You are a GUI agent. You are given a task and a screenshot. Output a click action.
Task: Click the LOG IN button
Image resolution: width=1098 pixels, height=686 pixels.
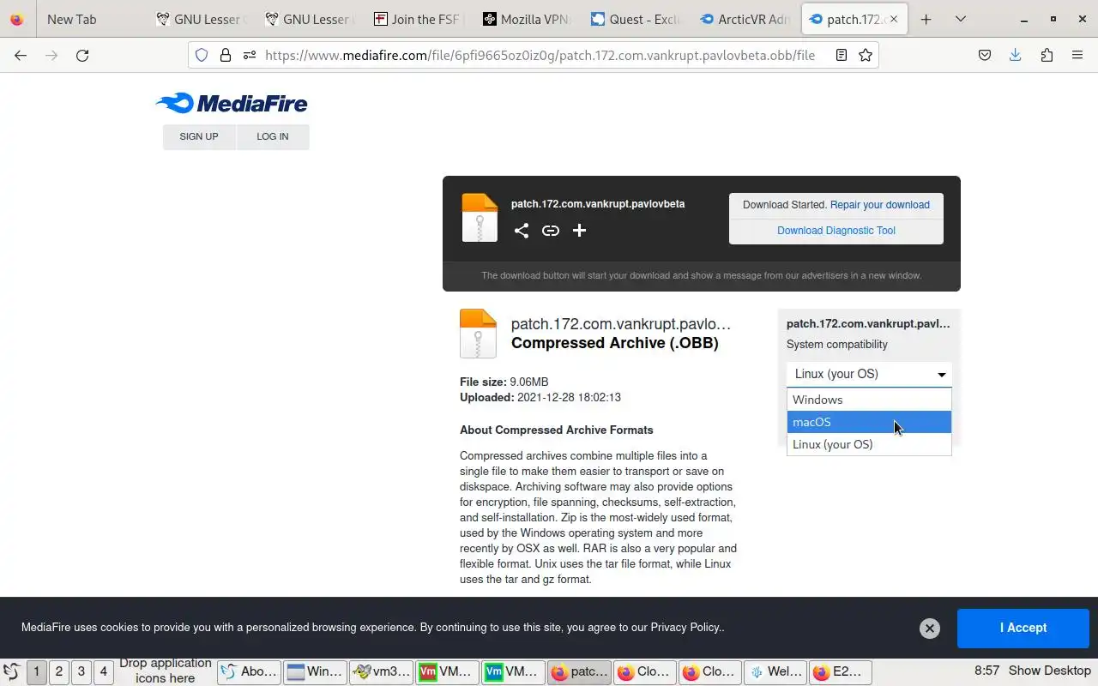273,136
